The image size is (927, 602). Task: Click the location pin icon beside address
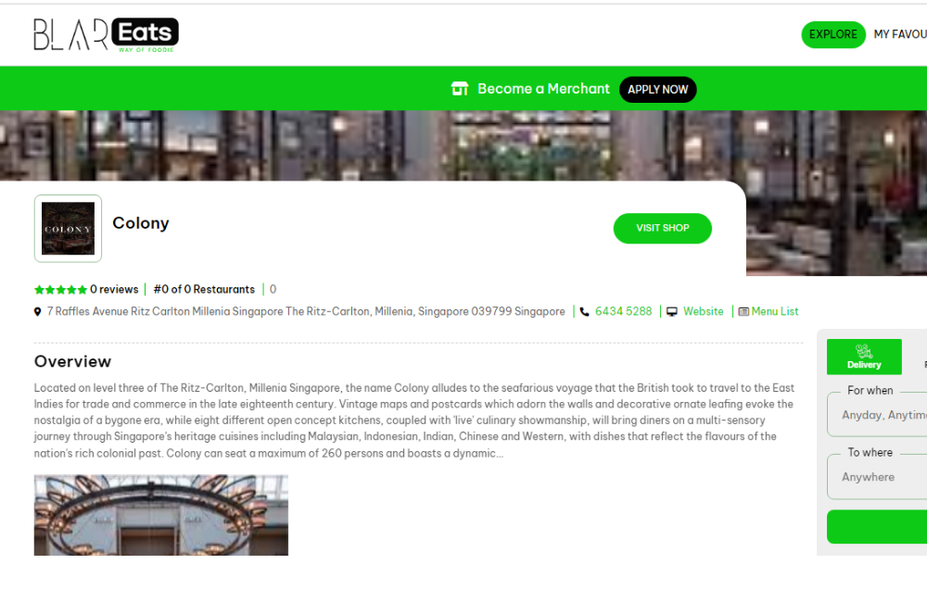[38, 311]
